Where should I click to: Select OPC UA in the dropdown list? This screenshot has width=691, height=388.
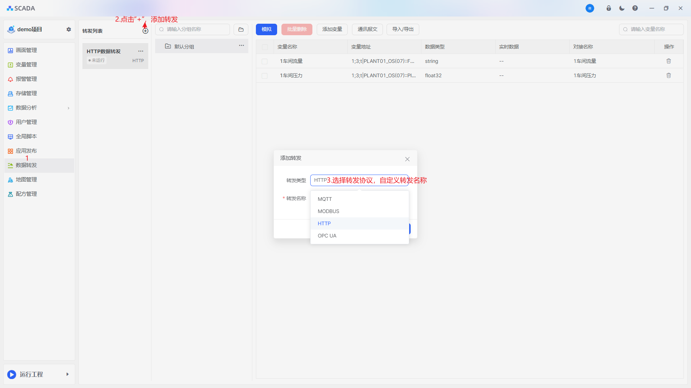tap(327, 236)
